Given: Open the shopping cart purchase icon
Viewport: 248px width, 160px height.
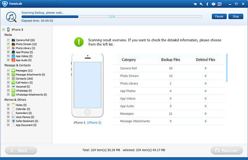Looking at the screenshot, I should tap(195, 4).
